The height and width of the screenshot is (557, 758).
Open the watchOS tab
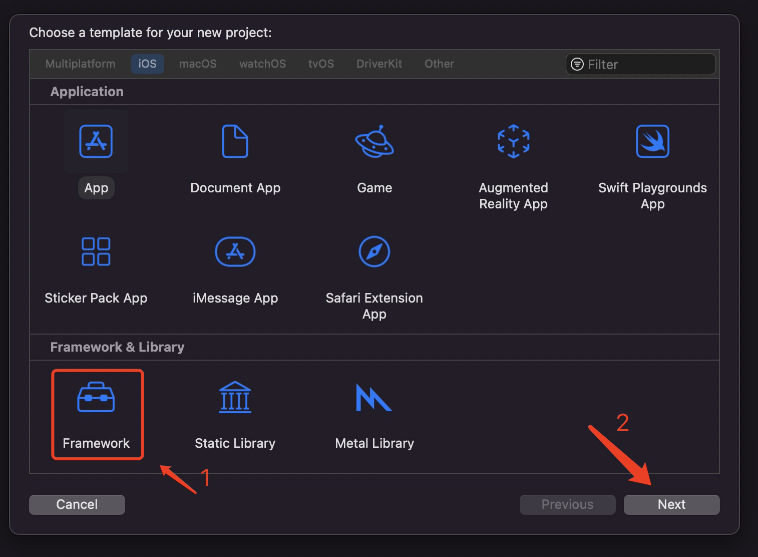pos(262,64)
